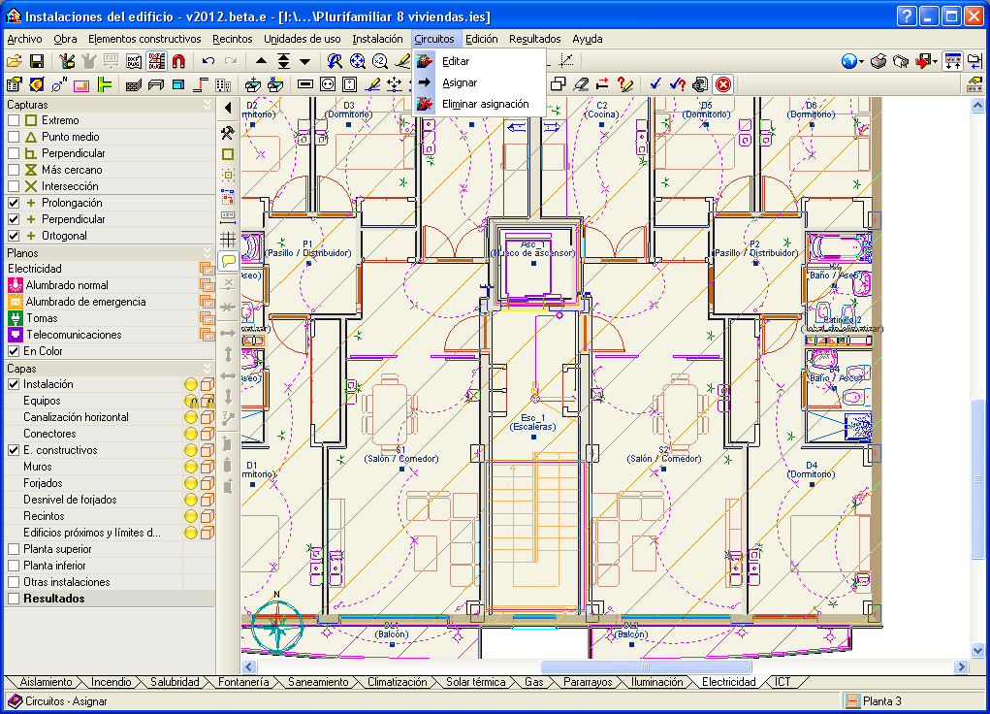This screenshot has width=990, height=714.
Task: Select Asignar from the Circuitos menu
Action: 459,82
